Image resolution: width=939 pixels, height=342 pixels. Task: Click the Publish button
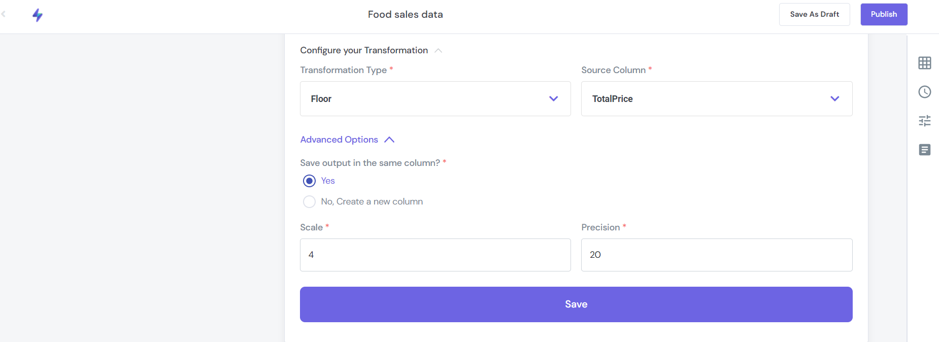tap(884, 14)
